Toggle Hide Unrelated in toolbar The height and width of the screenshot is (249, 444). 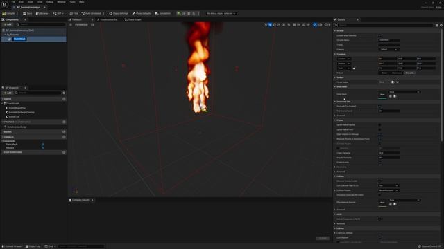pos(91,13)
